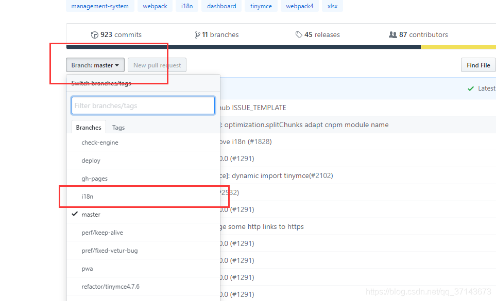
Task: Click the Filter branches/tags input field
Action: pyautogui.click(x=143, y=105)
